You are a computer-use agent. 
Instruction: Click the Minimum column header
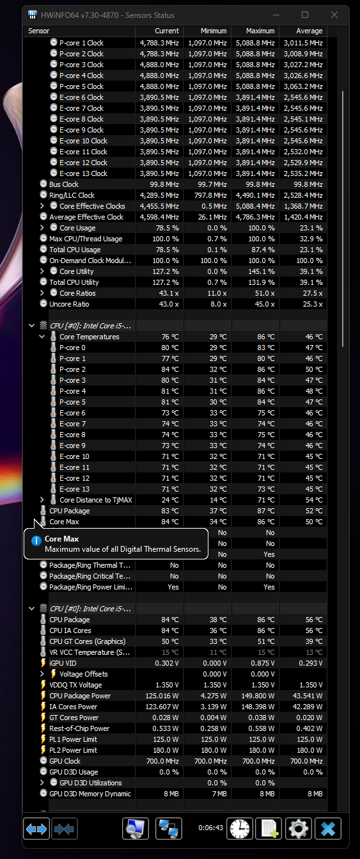[x=206, y=31]
